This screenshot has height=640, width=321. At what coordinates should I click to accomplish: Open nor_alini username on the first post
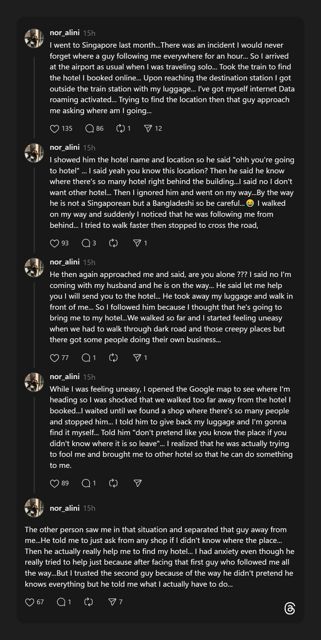coord(64,33)
